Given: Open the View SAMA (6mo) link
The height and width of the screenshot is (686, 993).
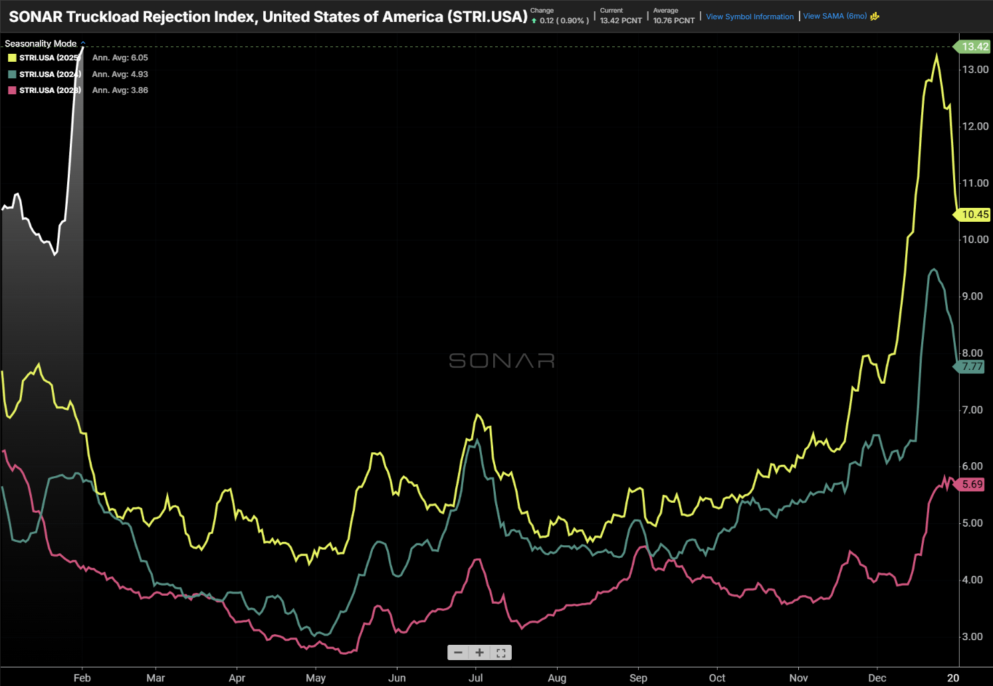Looking at the screenshot, I should (834, 16).
